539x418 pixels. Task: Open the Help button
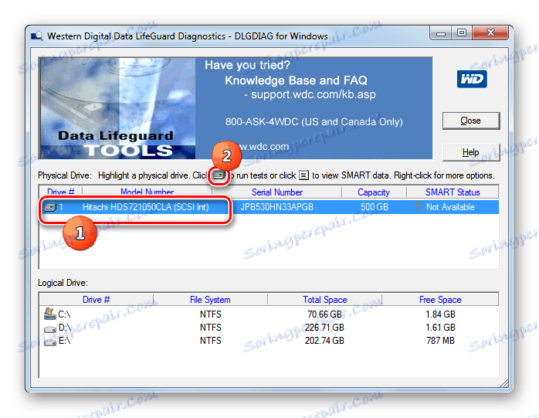pyautogui.click(x=471, y=152)
